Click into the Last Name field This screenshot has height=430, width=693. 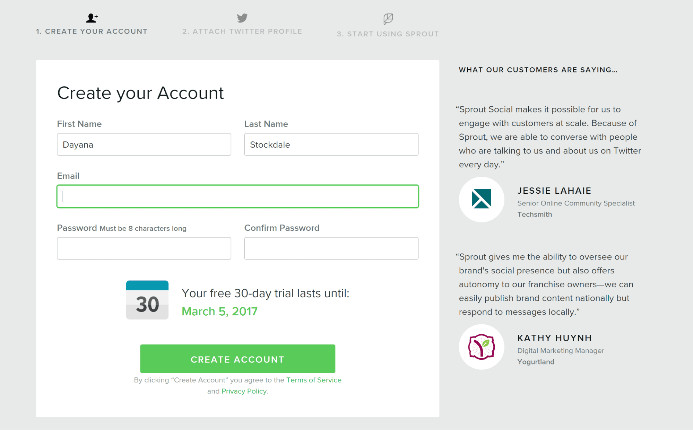coord(331,144)
